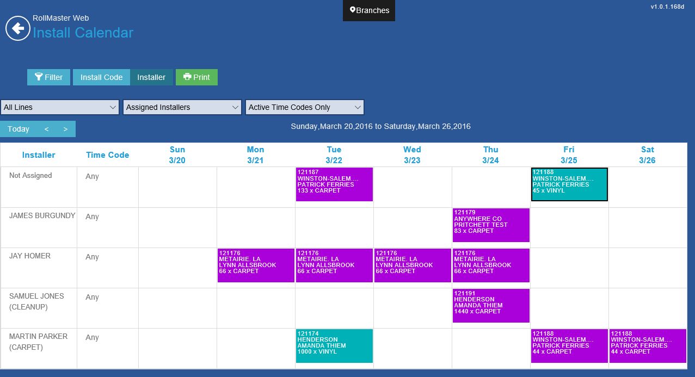Open the Branches location selector
Viewport: 695px width, 377px height.
(x=369, y=10)
